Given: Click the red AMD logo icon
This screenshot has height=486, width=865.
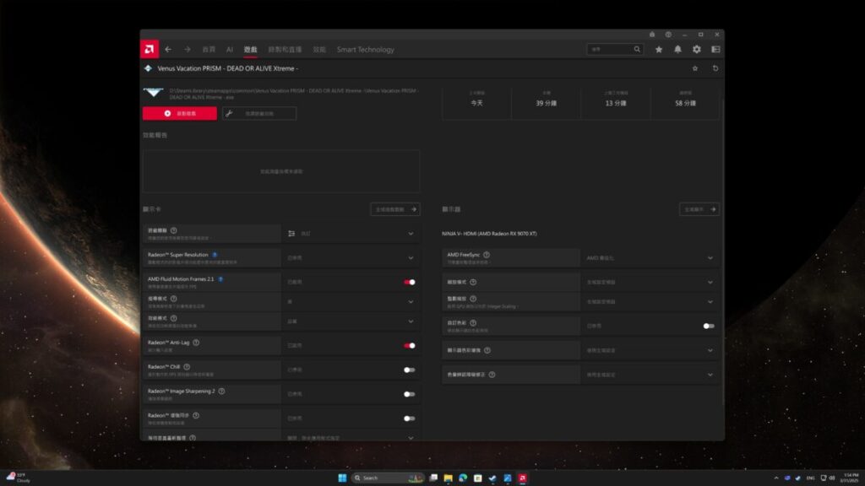Looking at the screenshot, I should pyautogui.click(x=149, y=49).
